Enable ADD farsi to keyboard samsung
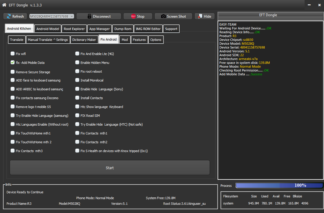 pos(13,80)
